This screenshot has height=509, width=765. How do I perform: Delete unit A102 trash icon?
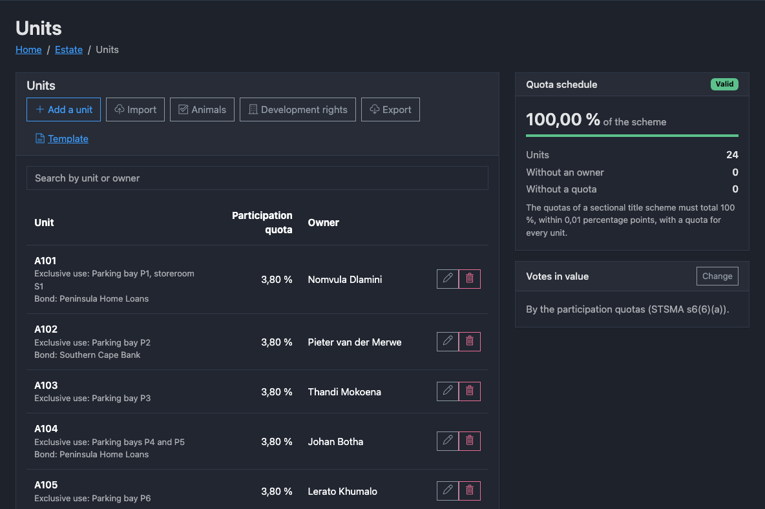pos(469,342)
